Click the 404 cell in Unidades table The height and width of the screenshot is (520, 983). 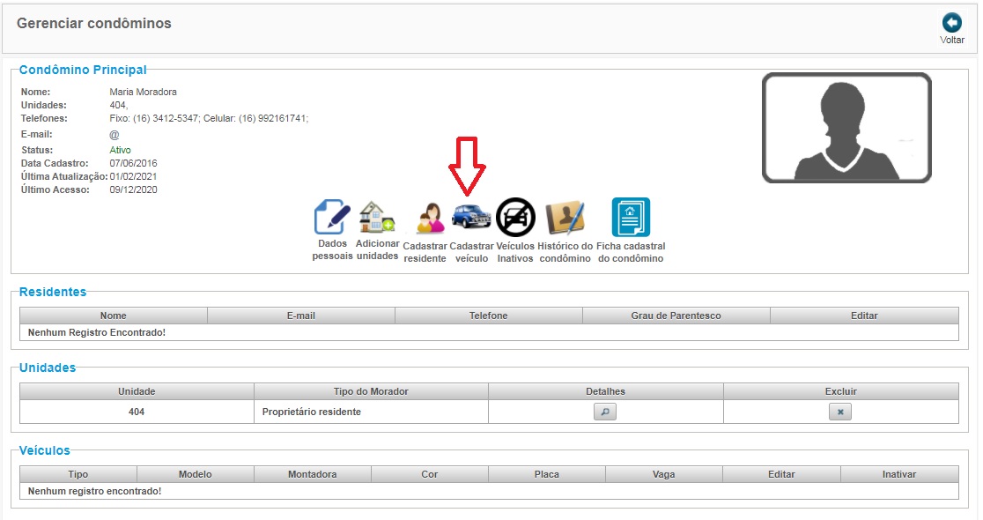point(137,412)
